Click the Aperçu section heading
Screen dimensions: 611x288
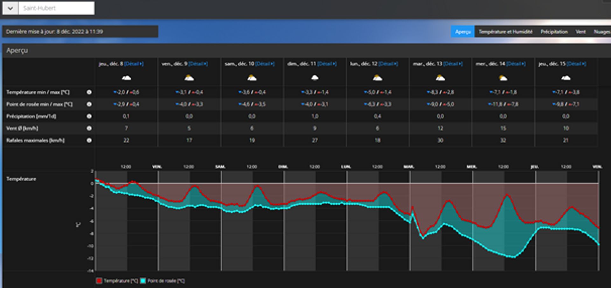pos(17,50)
